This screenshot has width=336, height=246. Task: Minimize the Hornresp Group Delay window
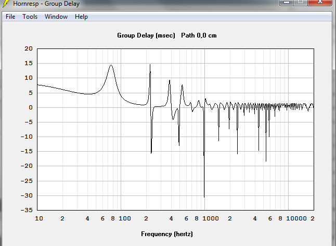pos(287,2)
